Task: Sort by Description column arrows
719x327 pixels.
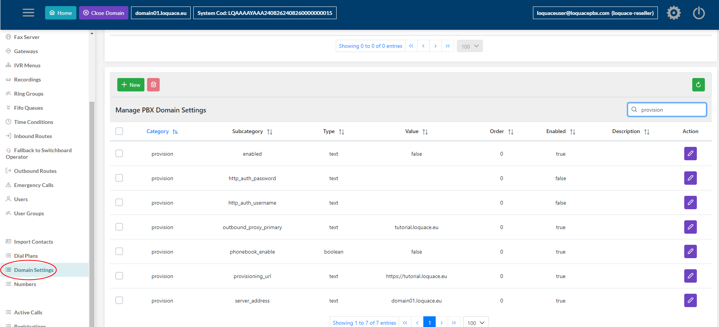Action: [x=647, y=132]
